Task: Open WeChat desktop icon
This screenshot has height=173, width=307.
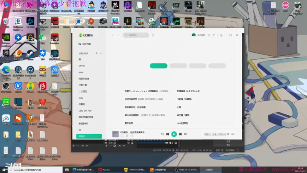Action: point(43,39)
